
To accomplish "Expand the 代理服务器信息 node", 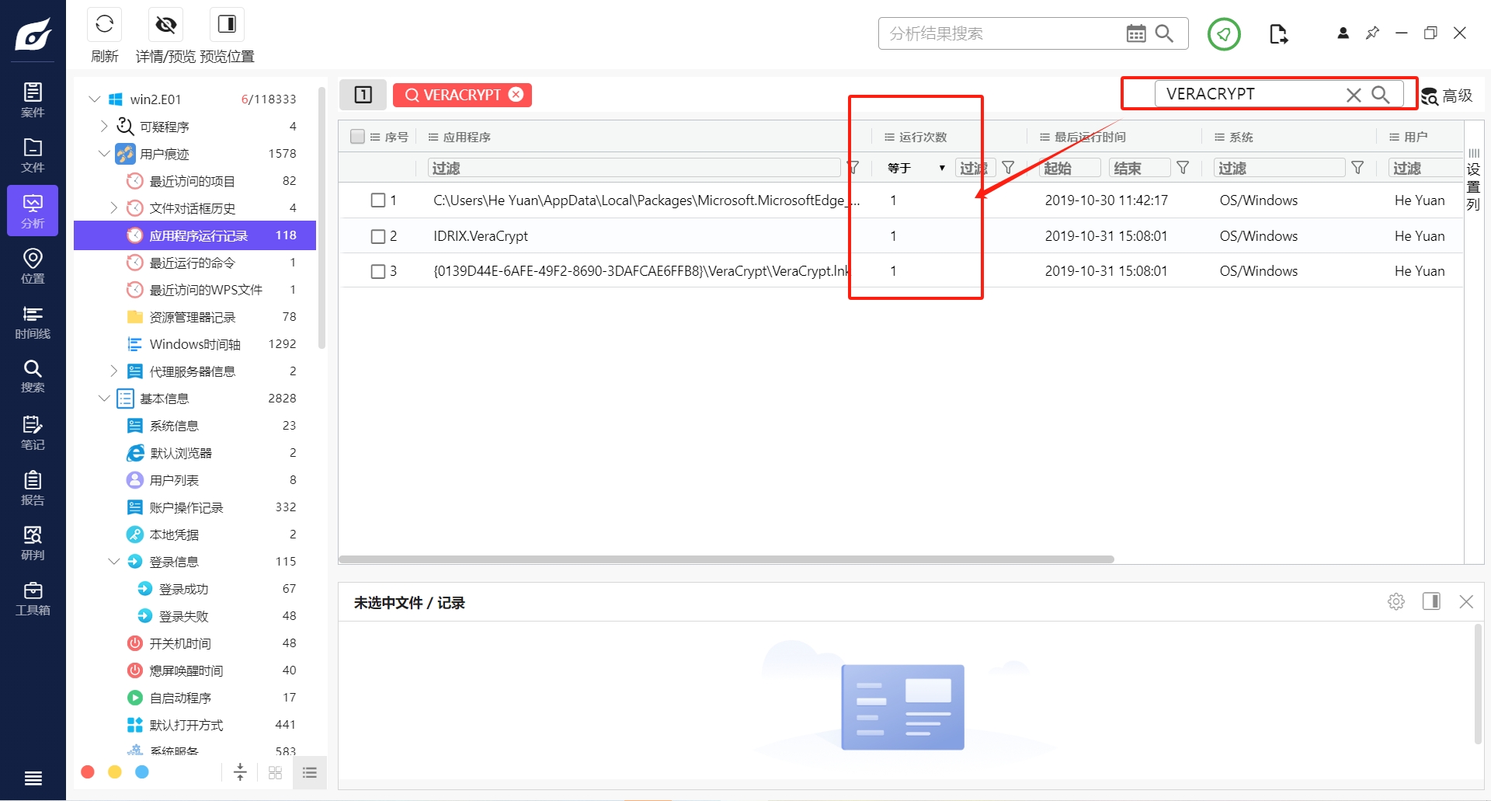I will point(114,371).
